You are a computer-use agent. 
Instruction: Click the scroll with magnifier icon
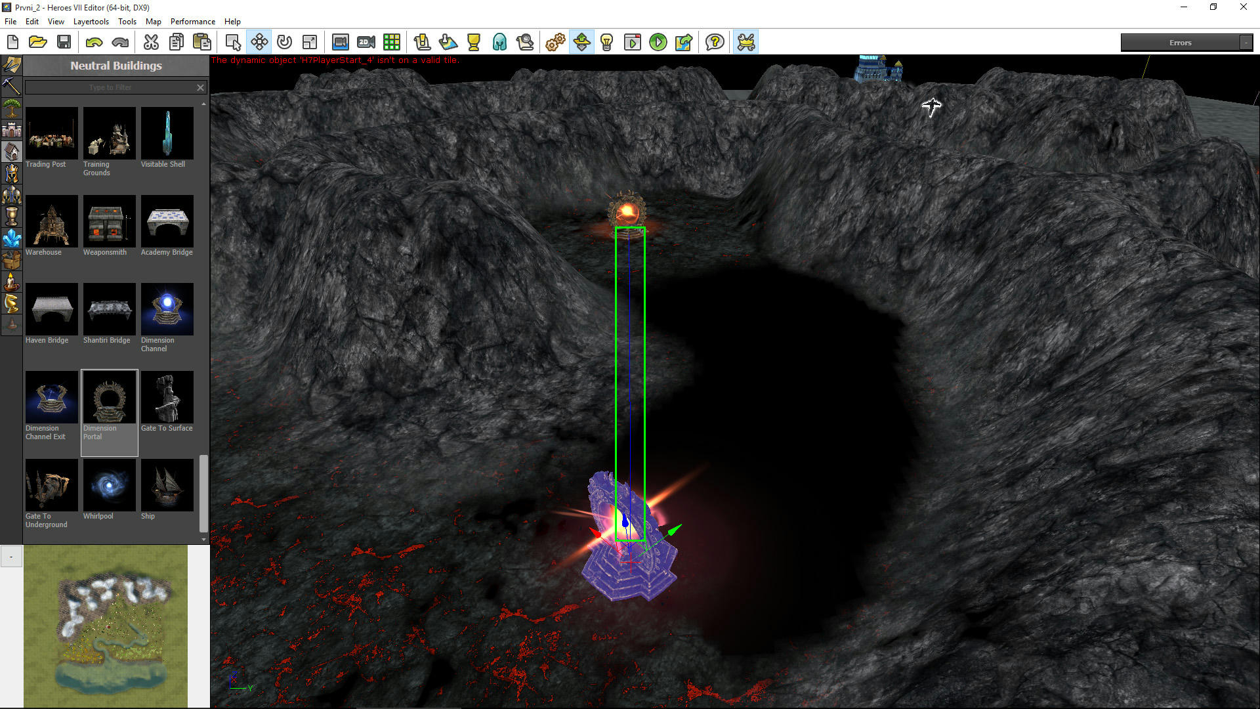(x=525, y=43)
